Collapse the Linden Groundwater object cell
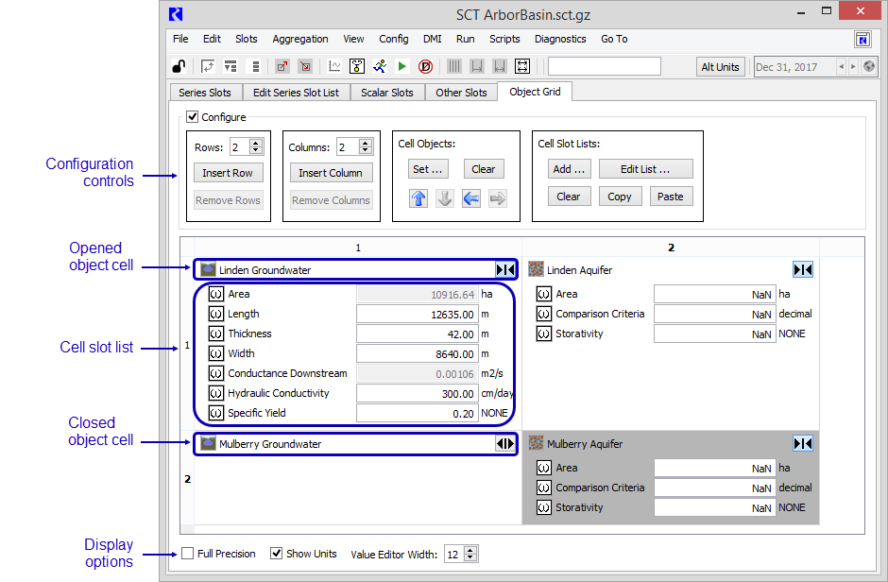 [x=505, y=270]
